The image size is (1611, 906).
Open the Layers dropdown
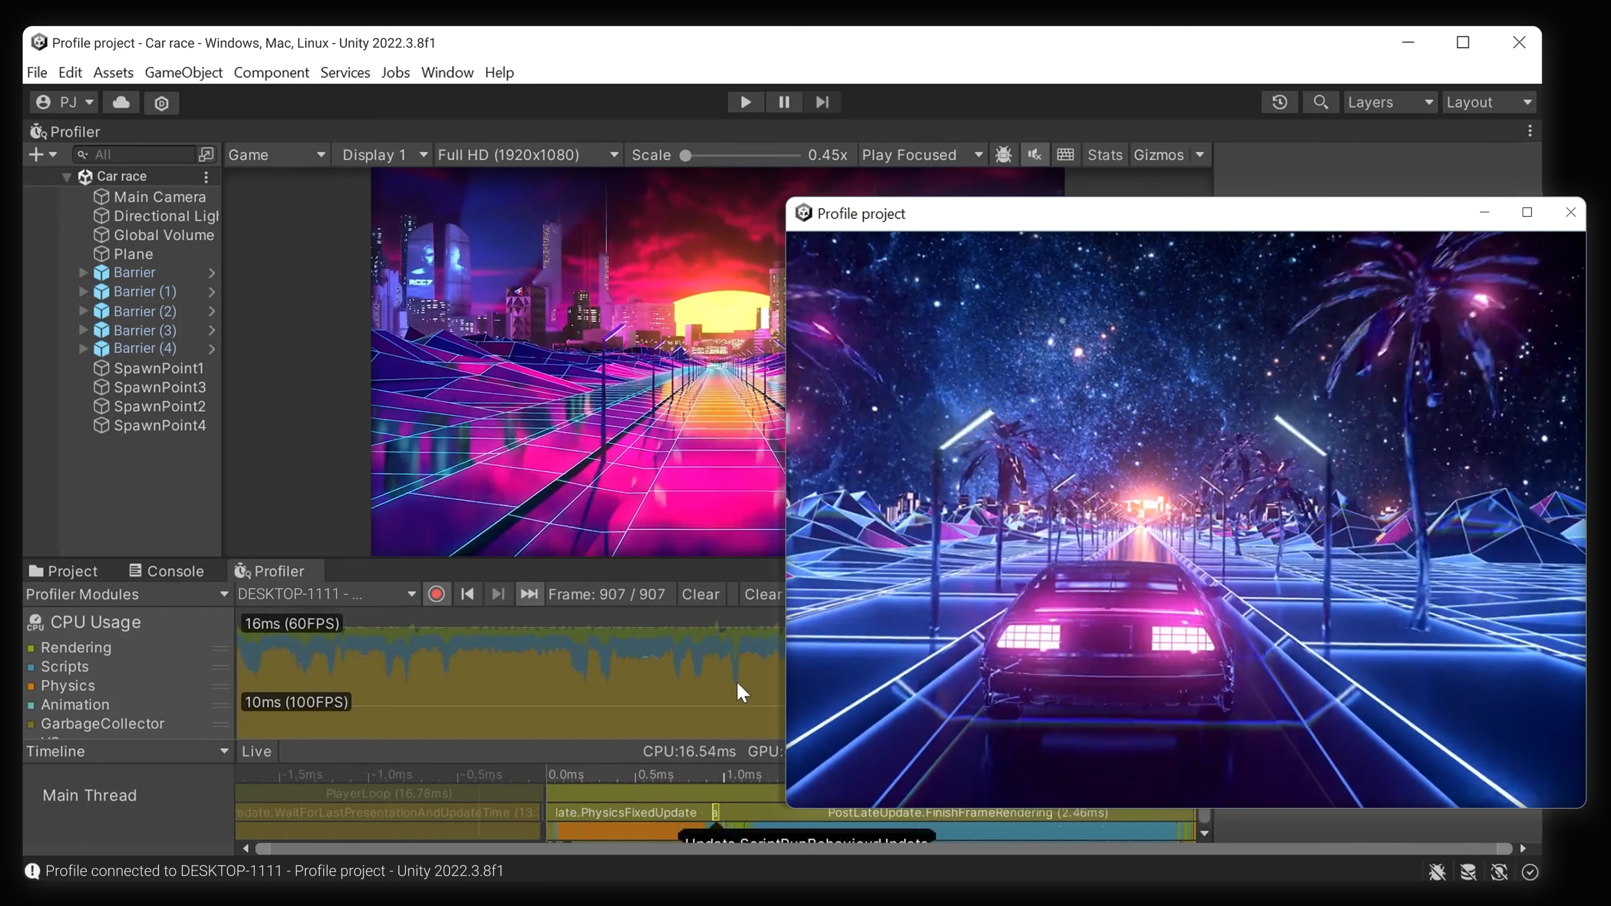click(x=1389, y=102)
